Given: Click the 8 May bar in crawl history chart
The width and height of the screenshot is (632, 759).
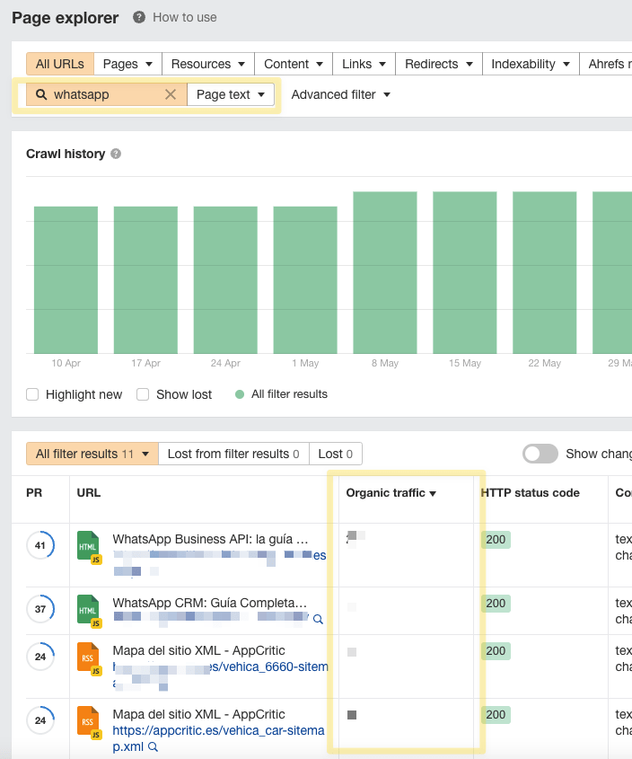Looking at the screenshot, I should 385,272.
